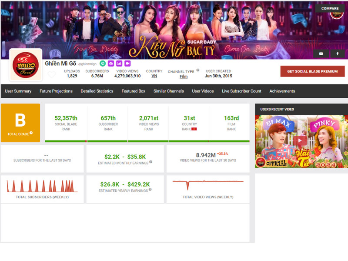
Task: Click the 52,357th Social Blade Rank
Action: pyautogui.click(x=66, y=118)
